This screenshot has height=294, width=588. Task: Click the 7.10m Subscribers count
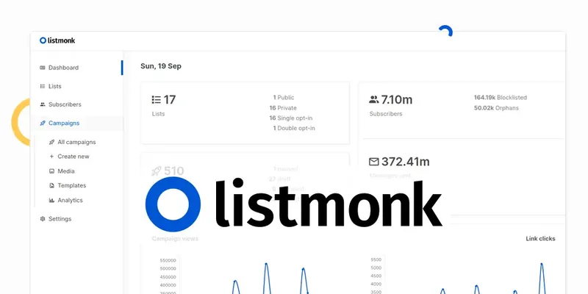[397, 100]
